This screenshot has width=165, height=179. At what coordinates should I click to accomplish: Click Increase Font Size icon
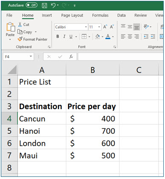(x=105, y=27)
